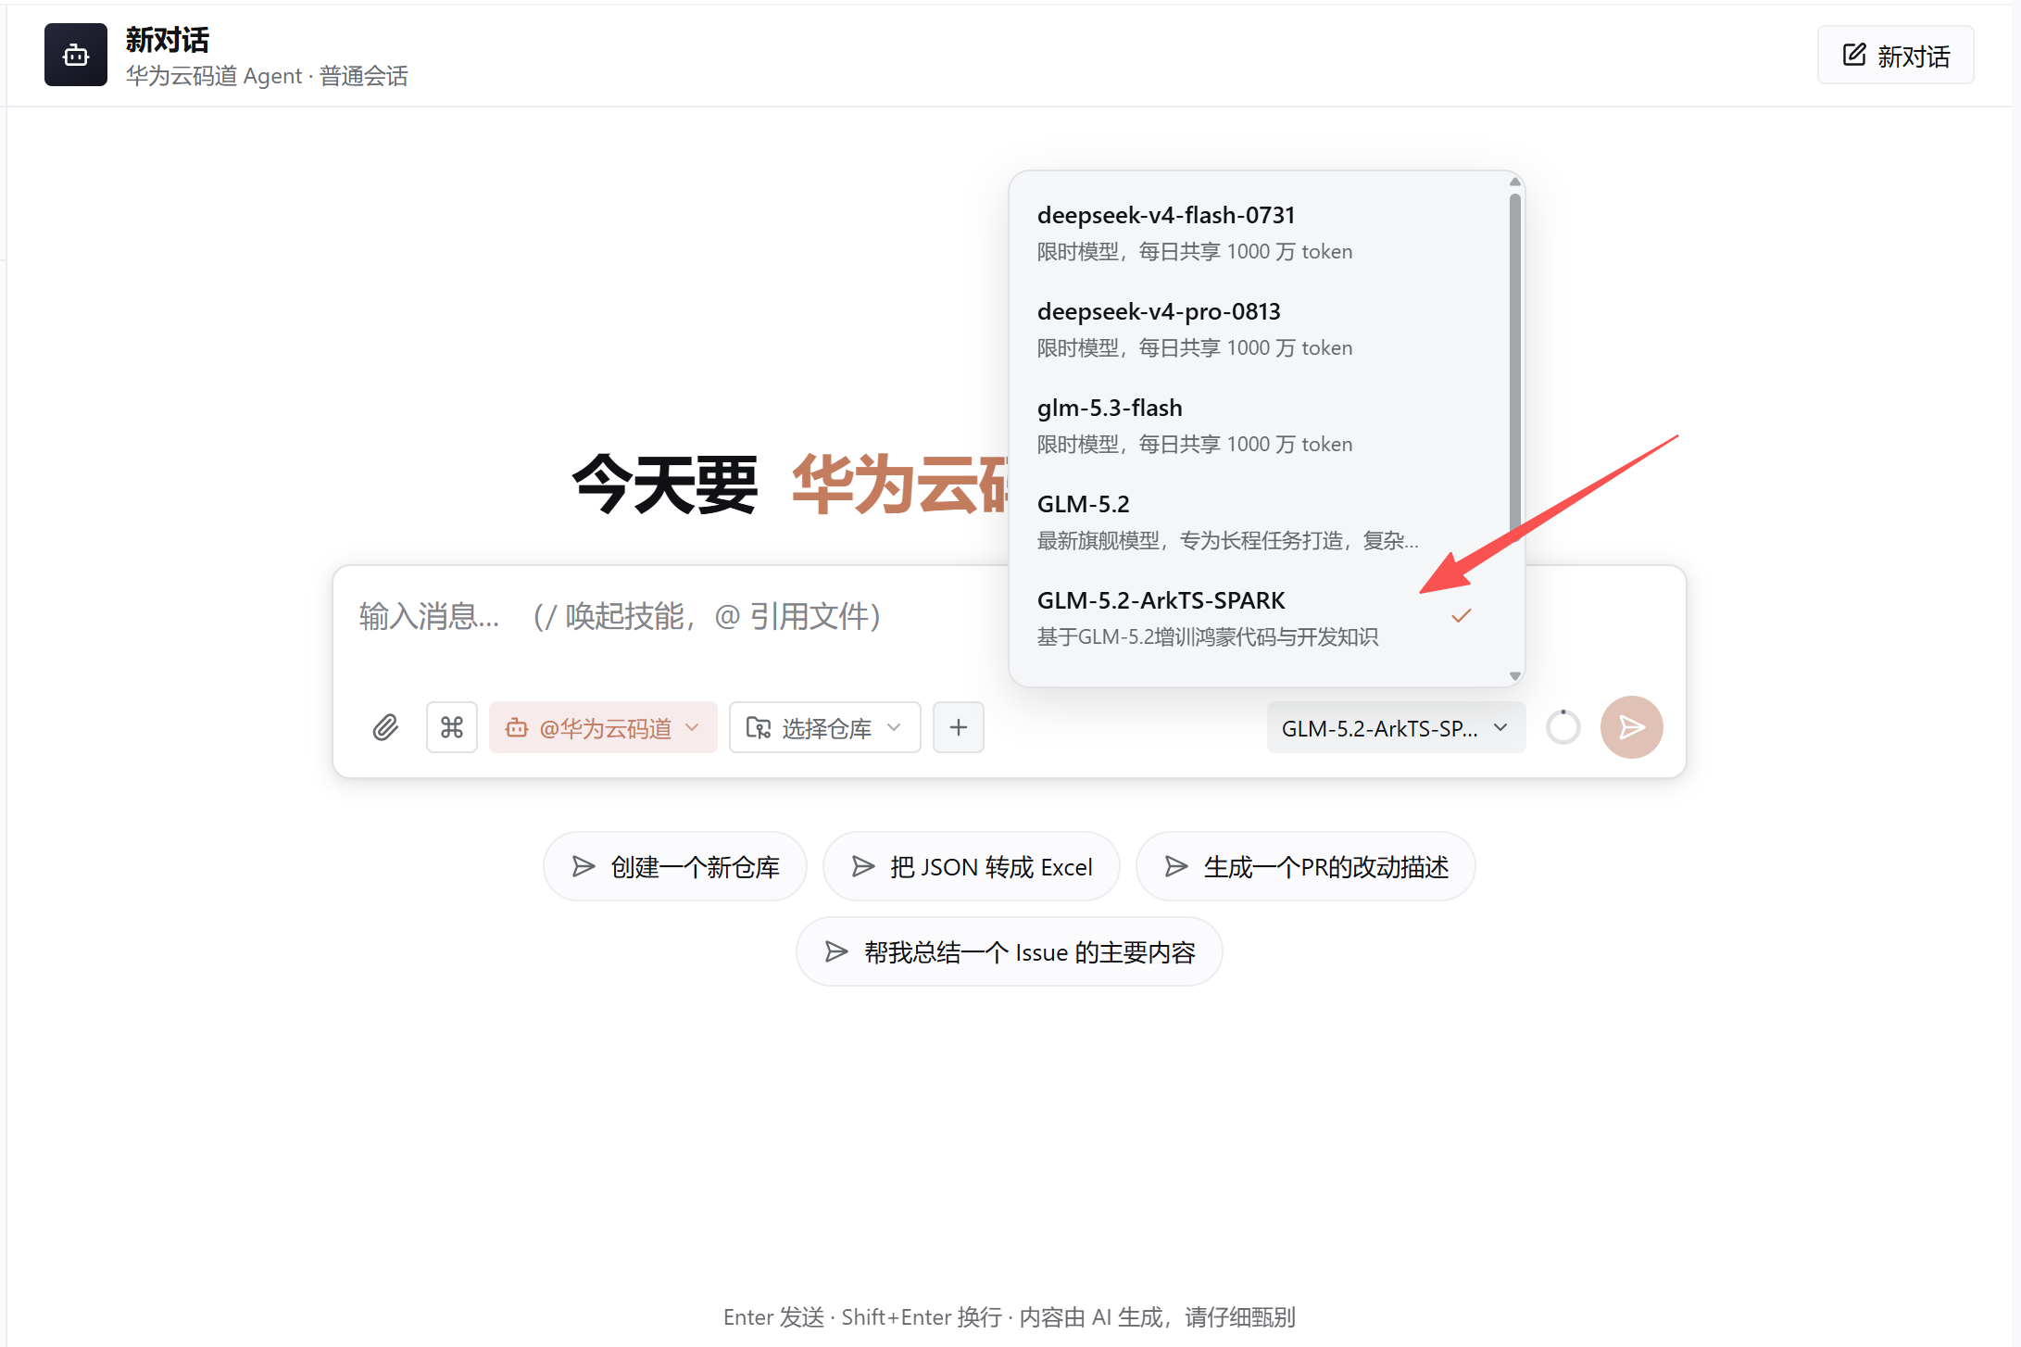Choose the GLM-5.2 flagship model option
Viewport: 2021px width, 1347px height.
click(1260, 521)
